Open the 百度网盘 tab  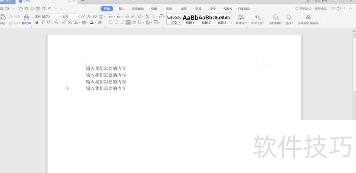pos(244,9)
